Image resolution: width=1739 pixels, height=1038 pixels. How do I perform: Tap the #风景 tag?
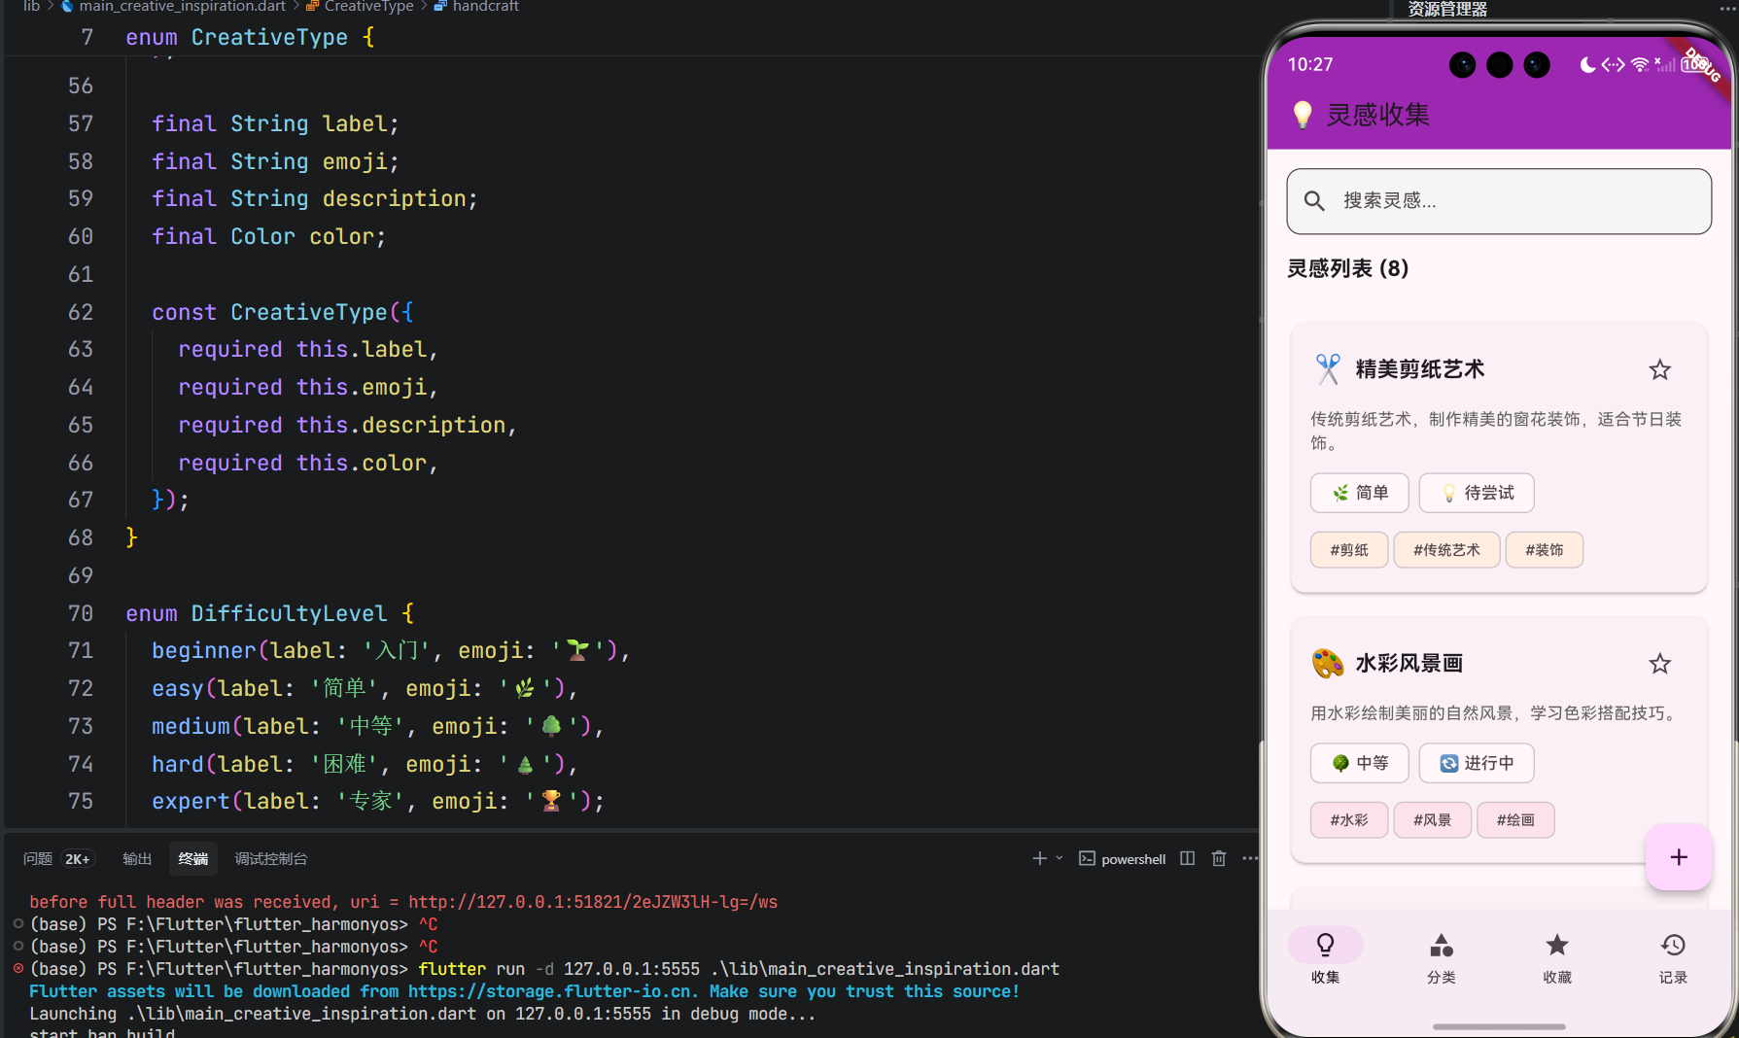pos(1432,820)
